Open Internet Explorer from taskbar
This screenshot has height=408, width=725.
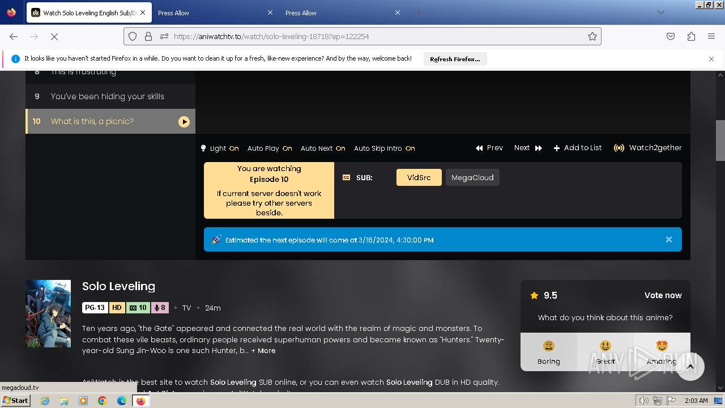pos(45,401)
